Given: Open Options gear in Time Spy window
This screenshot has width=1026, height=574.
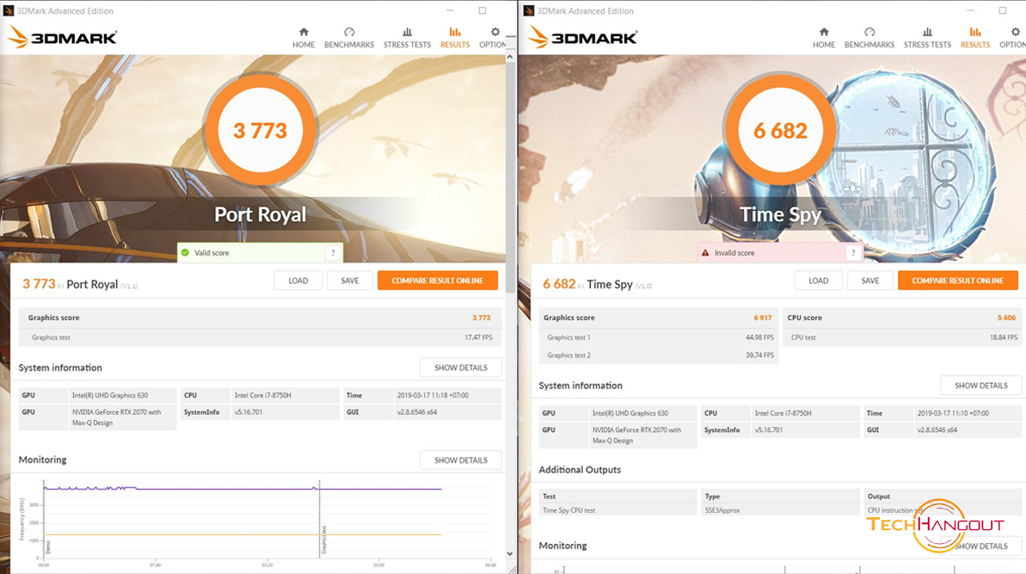Looking at the screenshot, I should [1013, 37].
